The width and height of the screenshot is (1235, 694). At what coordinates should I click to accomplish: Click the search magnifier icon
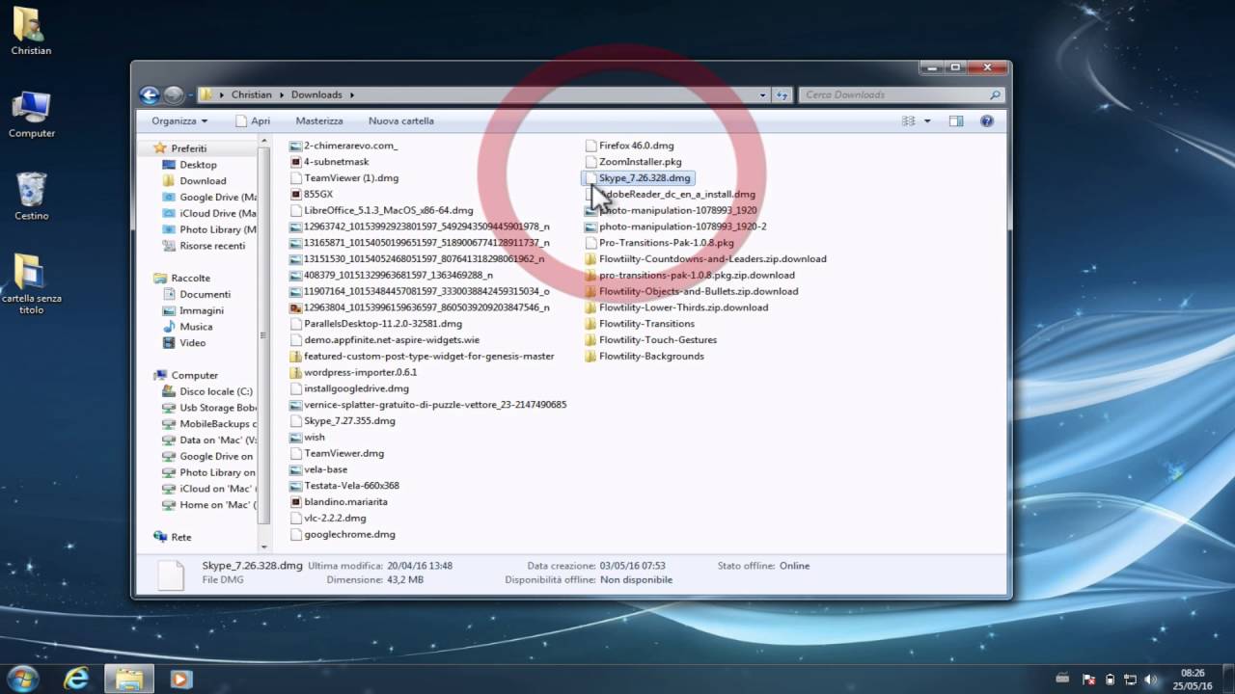995,94
